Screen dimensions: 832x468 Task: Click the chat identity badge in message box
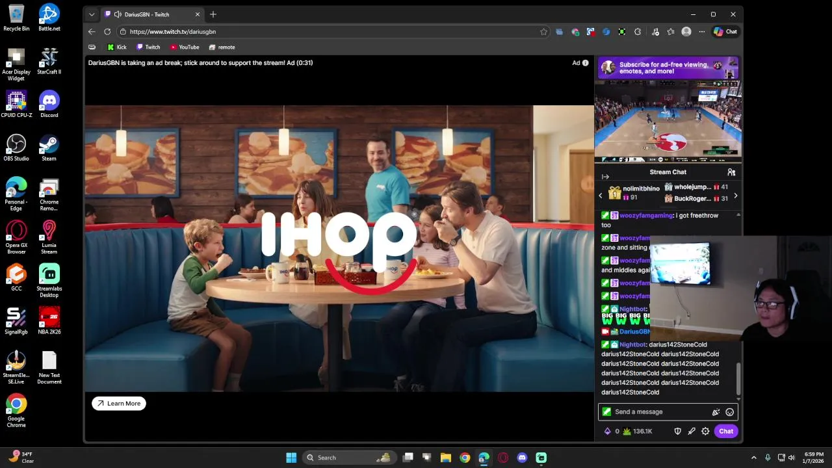[x=606, y=411]
